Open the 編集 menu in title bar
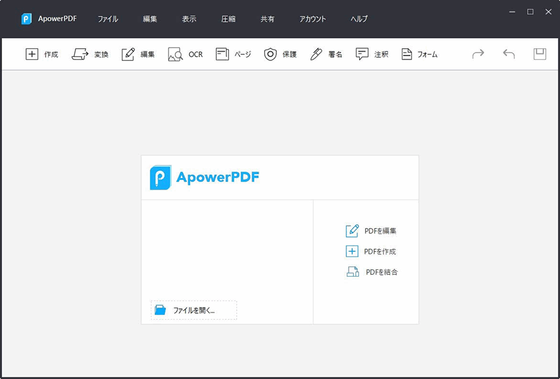The width and height of the screenshot is (560, 379). 150,19
